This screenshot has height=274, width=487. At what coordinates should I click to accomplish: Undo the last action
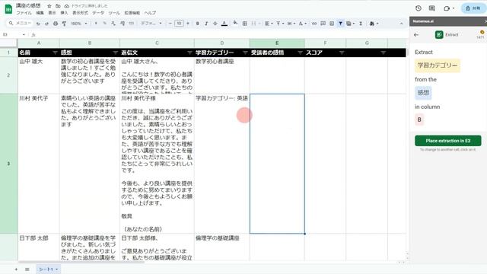(x=38, y=24)
